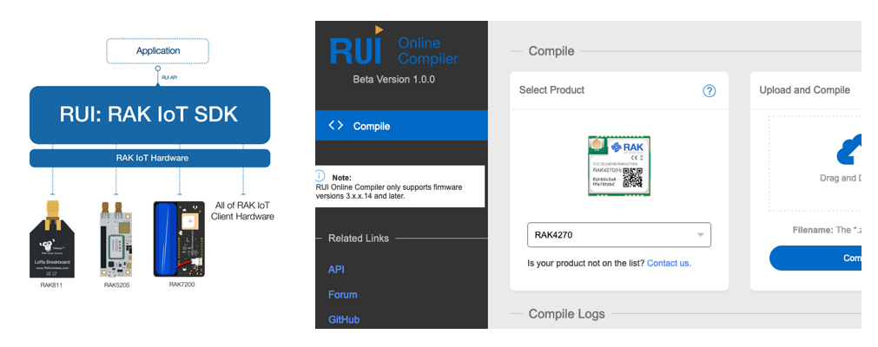Image resolution: width=878 pixels, height=347 pixels.
Task: Open the API related link
Action: pyautogui.click(x=336, y=269)
